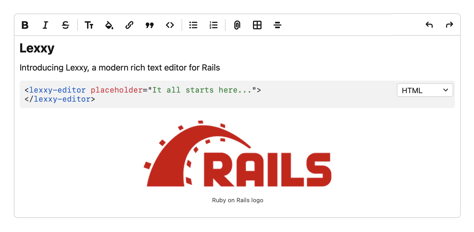
Task: Edit the 'Ruby on Rails logo' caption
Action: click(x=238, y=200)
